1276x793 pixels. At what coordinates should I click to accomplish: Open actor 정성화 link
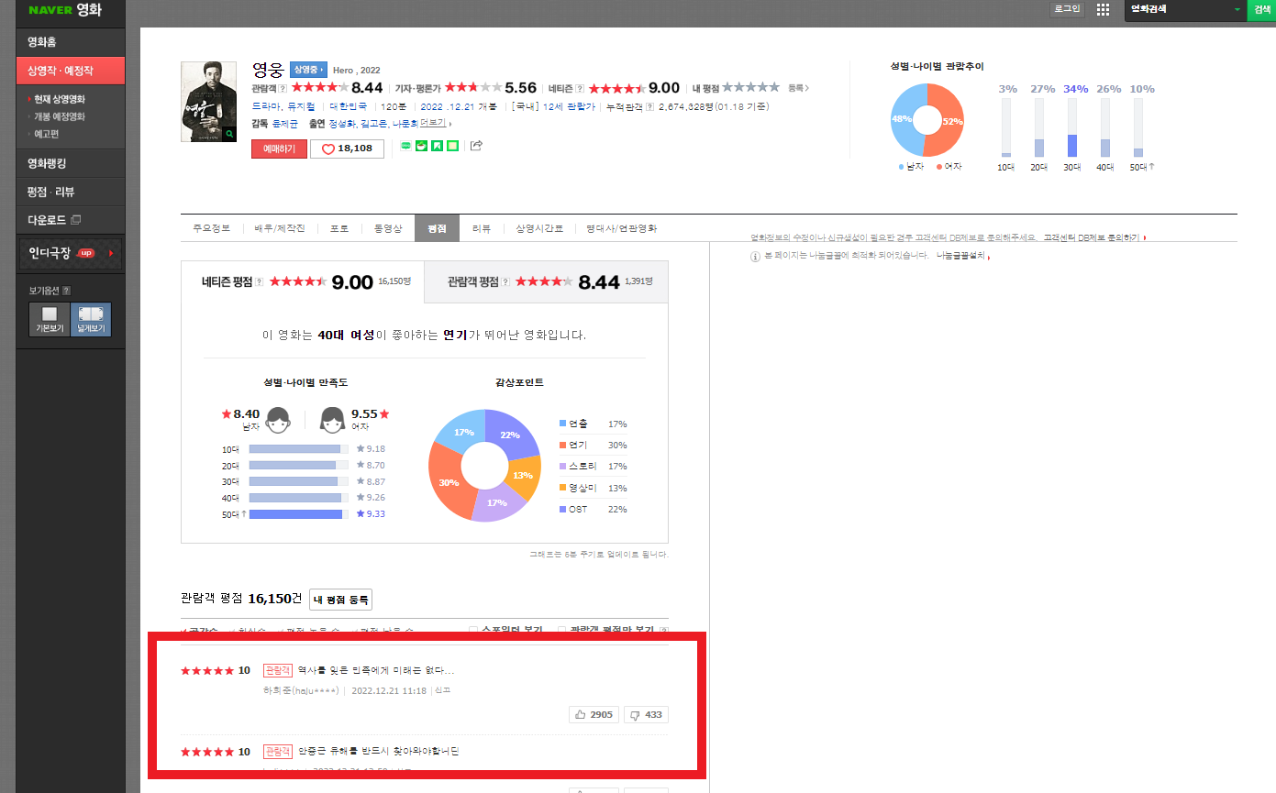point(342,123)
